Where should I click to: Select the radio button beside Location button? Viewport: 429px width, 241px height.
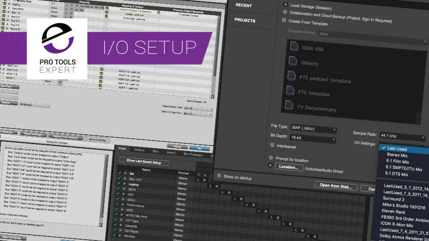tap(270, 165)
